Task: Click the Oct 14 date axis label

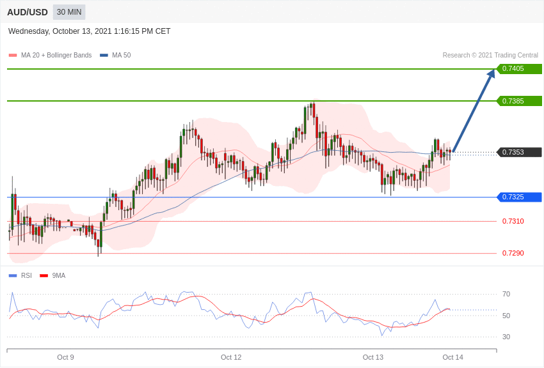Action: point(452,357)
